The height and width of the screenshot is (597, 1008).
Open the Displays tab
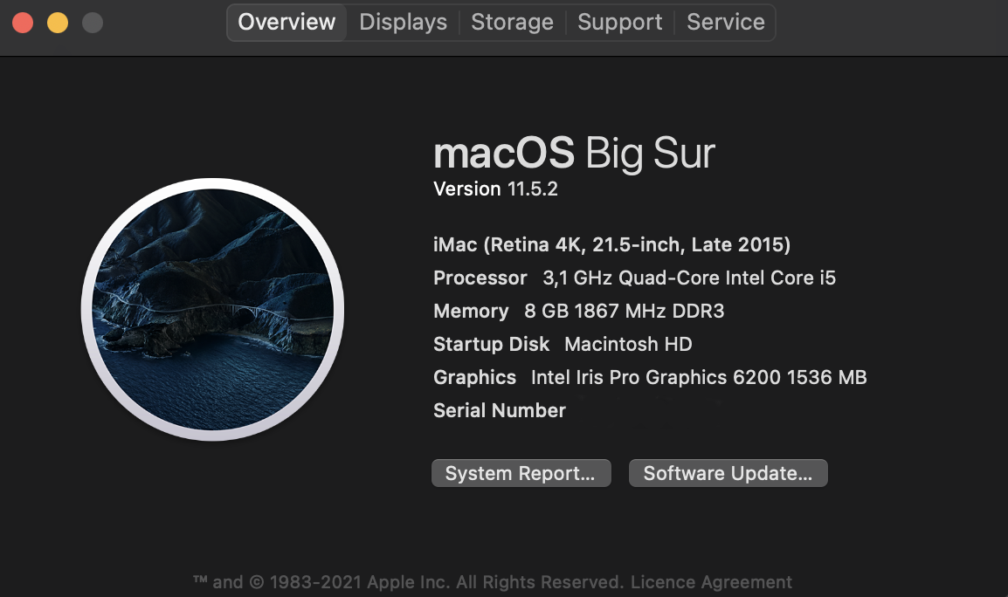click(403, 22)
